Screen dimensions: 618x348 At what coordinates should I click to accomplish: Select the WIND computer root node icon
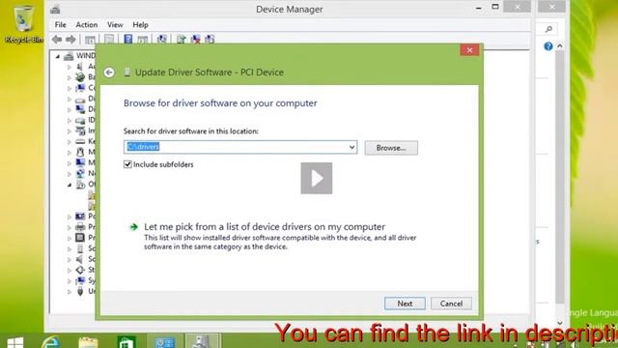pos(69,56)
